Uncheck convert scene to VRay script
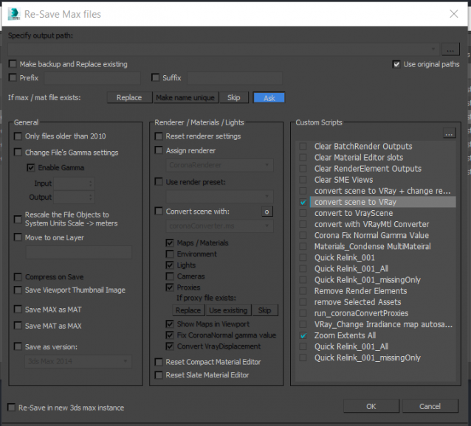Screen dimensions: 471x426 coord(303,202)
